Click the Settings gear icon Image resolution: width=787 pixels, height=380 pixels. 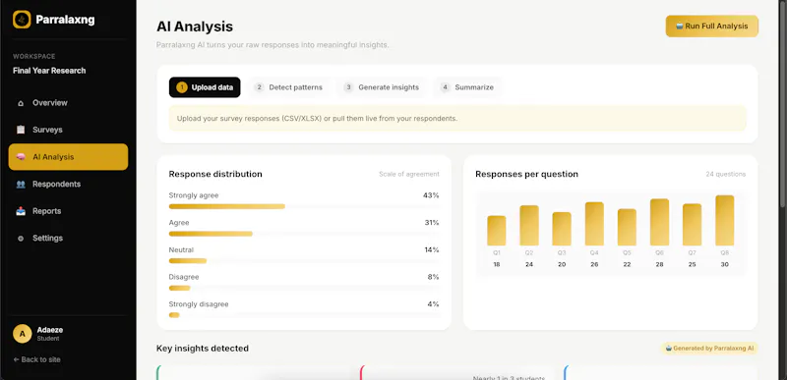pyautogui.click(x=21, y=239)
